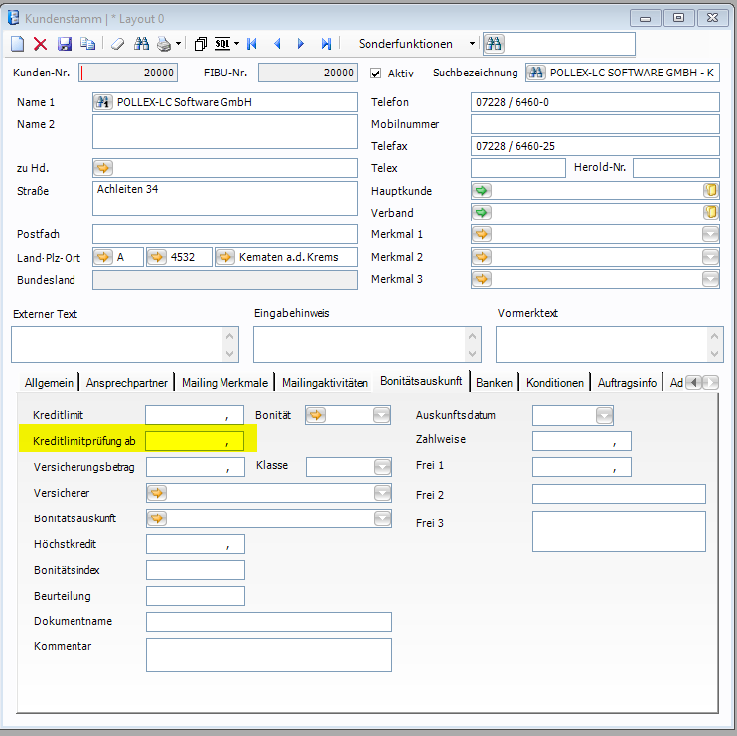Jump to the last record arrow
This screenshot has width=737, height=736.
[x=326, y=44]
